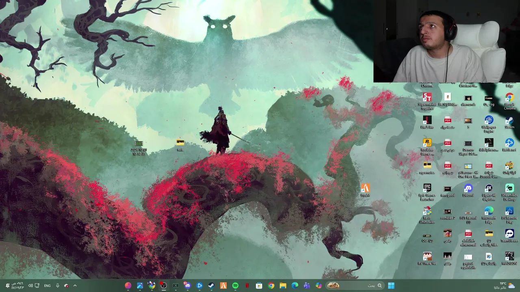Select the Doroob PDF file
The image size is (520, 292).
pyautogui.click(x=489, y=169)
